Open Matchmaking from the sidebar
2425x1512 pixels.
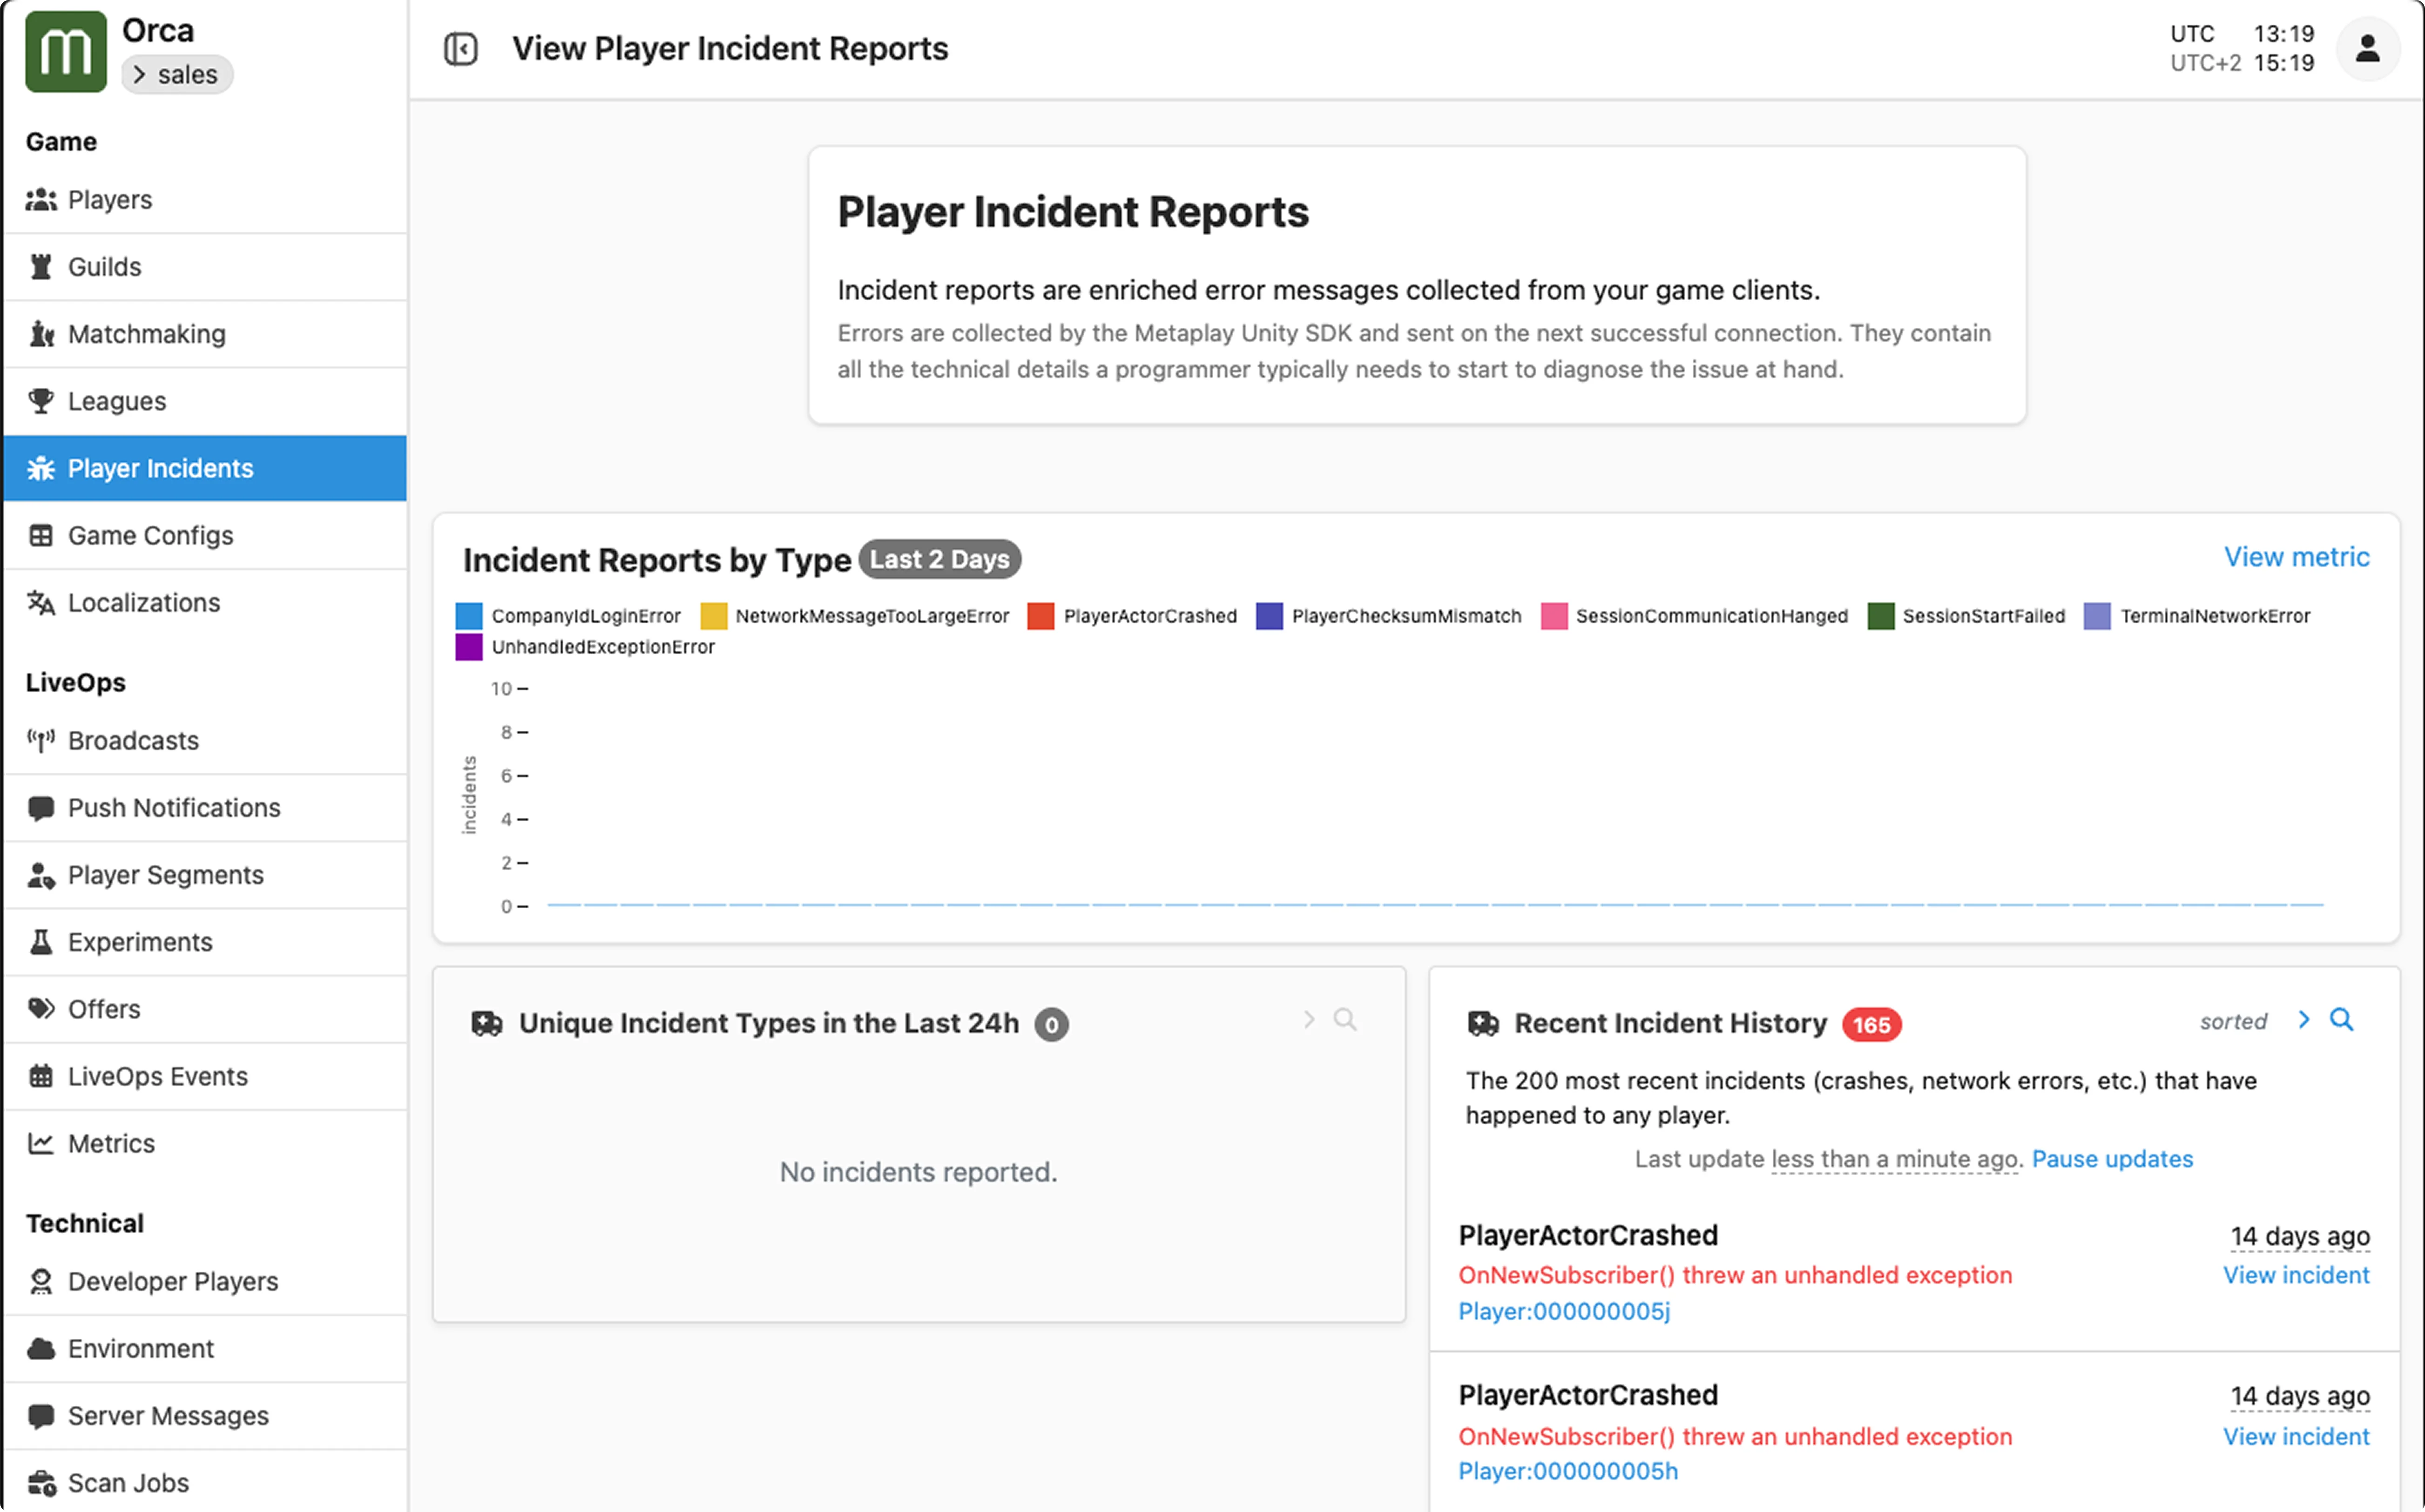(x=146, y=334)
